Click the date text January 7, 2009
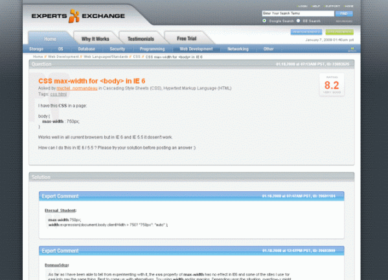The width and height of the screenshot is (388, 280). (x=330, y=40)
